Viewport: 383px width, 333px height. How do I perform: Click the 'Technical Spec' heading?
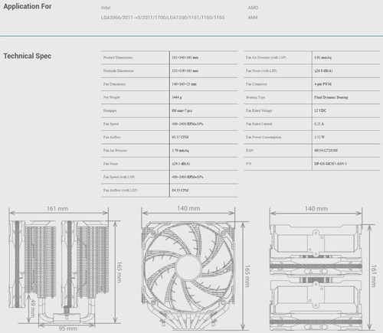28,56
